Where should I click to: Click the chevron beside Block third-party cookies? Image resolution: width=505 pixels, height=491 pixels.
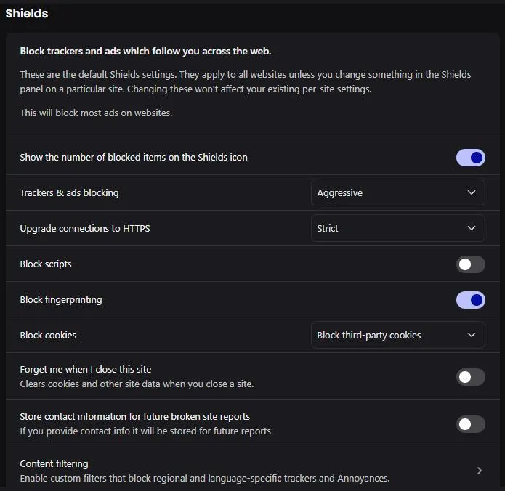pyautogui.click(x=471, y=335)
